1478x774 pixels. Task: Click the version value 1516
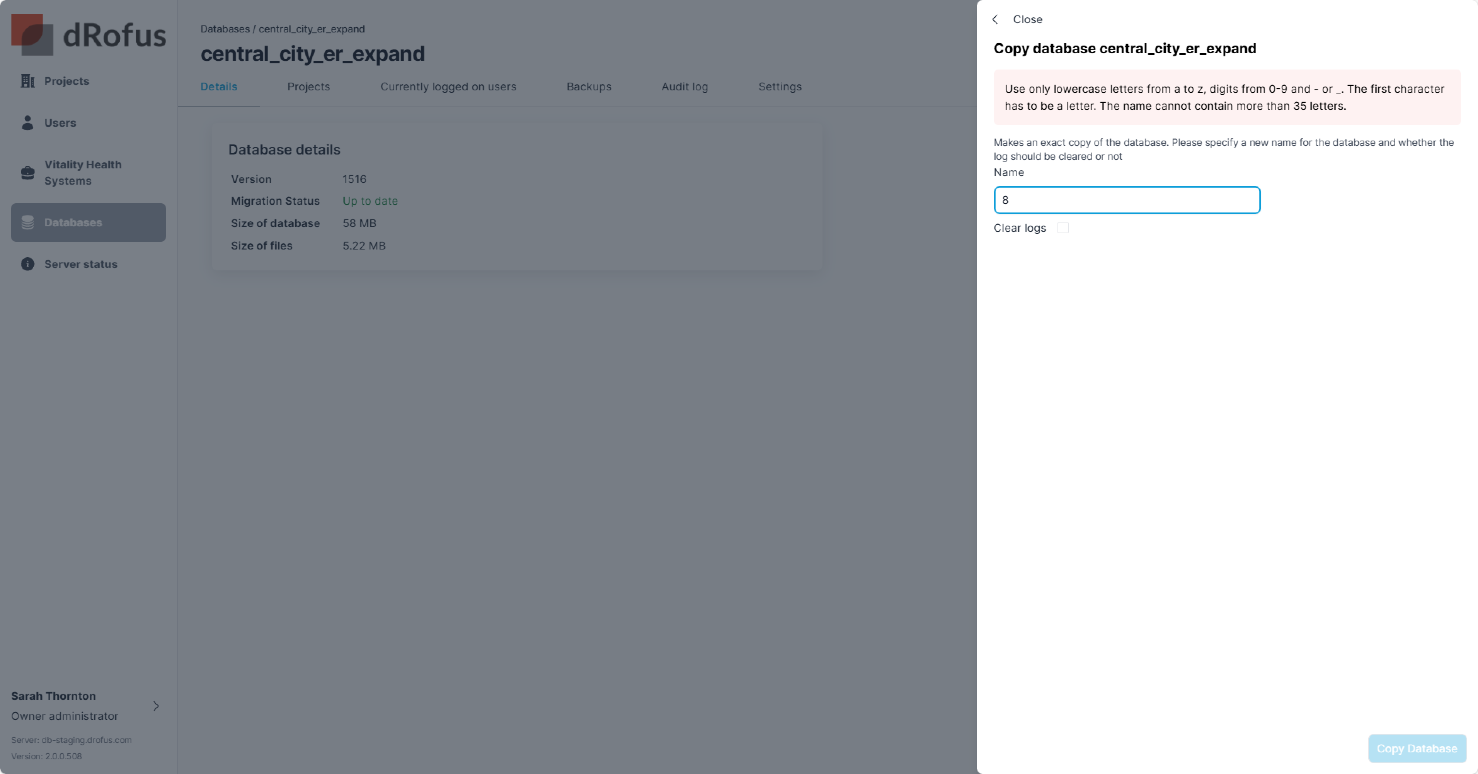[354, 179]
